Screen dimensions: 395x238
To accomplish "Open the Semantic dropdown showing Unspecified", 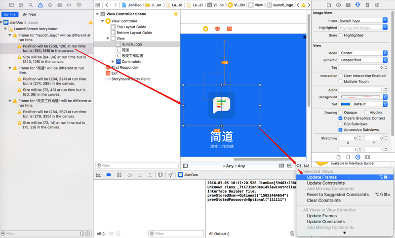I will pos(363,60).
